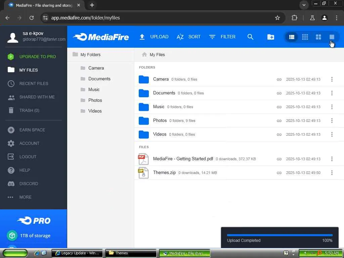Switch to large single tile view
The image size is (344, 258).
pos(332,37)
